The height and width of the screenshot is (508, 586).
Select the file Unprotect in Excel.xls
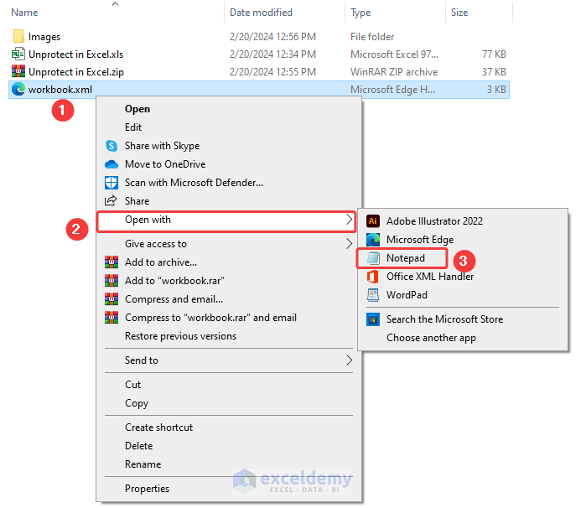(75, 54)
